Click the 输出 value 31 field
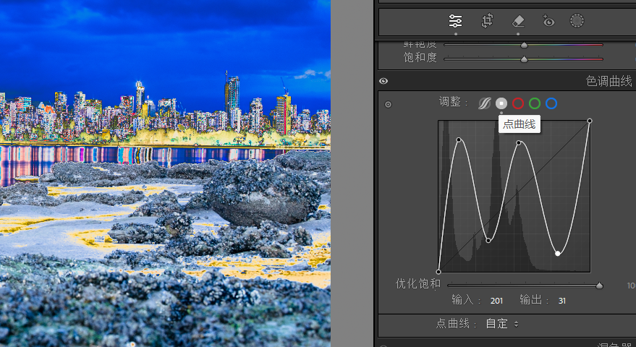Screen dimensions: 636x347 pos(561,301)
